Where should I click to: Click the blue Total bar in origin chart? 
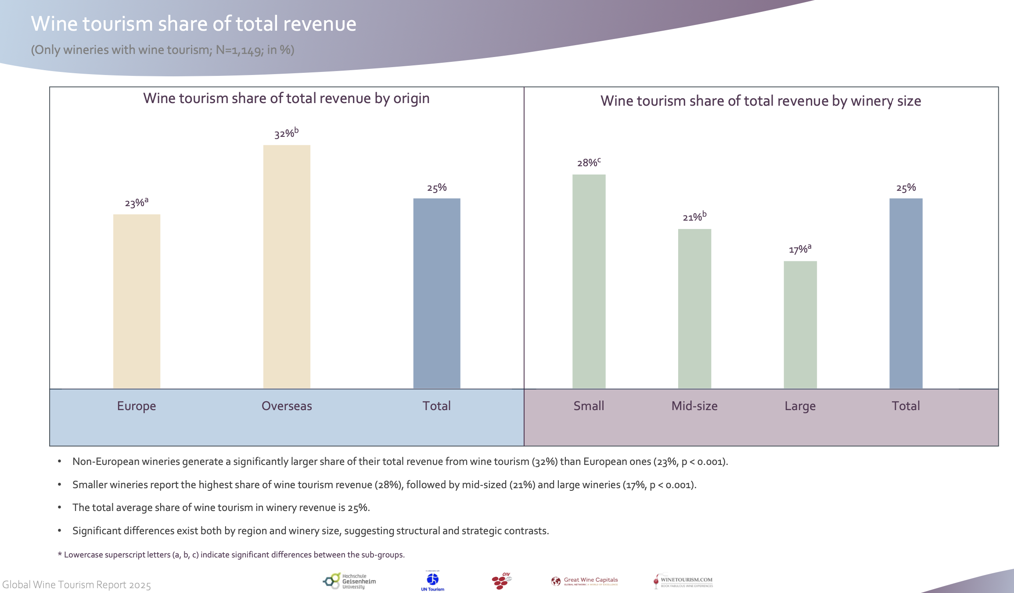pyautogui.click(x=437, y=293)
